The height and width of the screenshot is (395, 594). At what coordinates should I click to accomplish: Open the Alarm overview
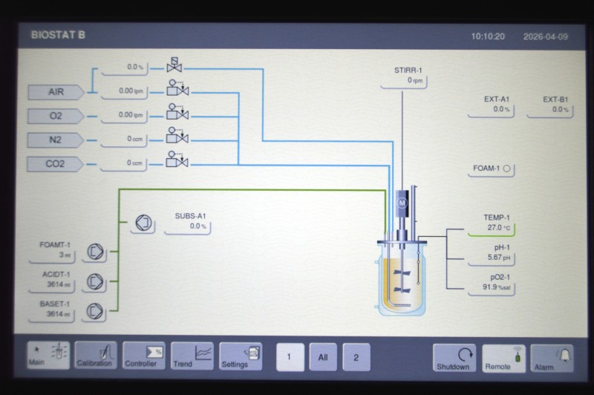point(552,359)
